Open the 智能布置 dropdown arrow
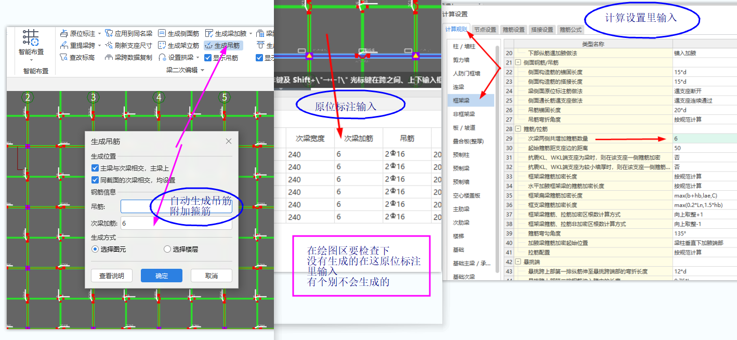 click(x=31, y=60)
